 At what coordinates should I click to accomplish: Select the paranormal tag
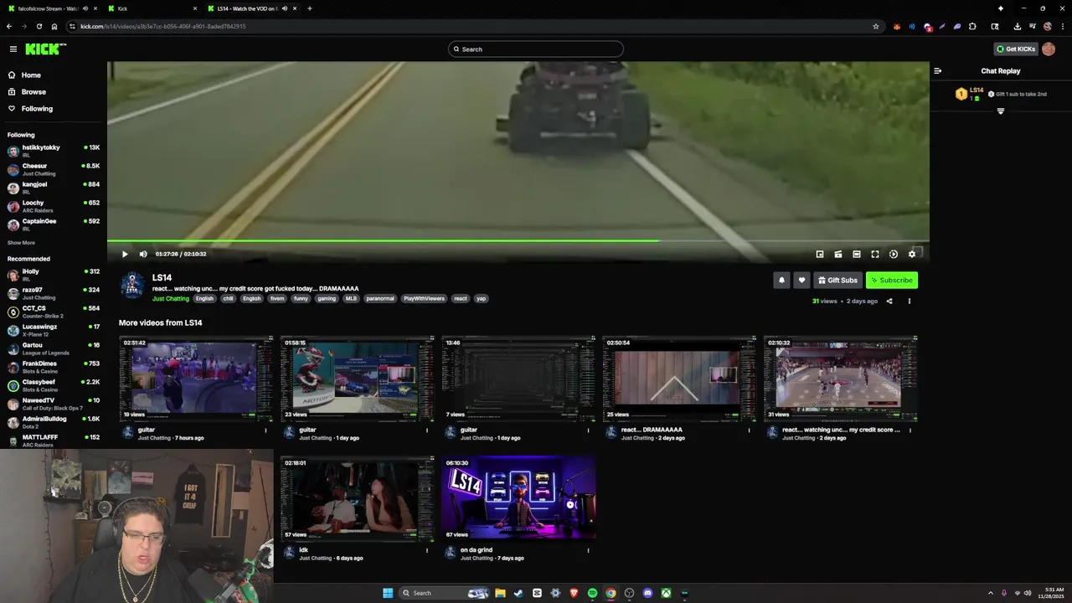click(380, 298)
